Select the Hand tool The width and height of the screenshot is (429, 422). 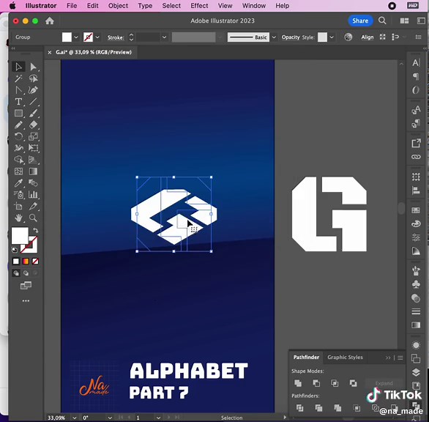click(18, 218)
